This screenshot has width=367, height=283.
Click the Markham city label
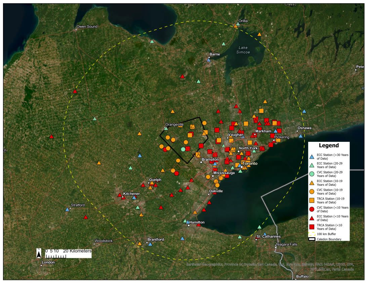coord(263,131)
